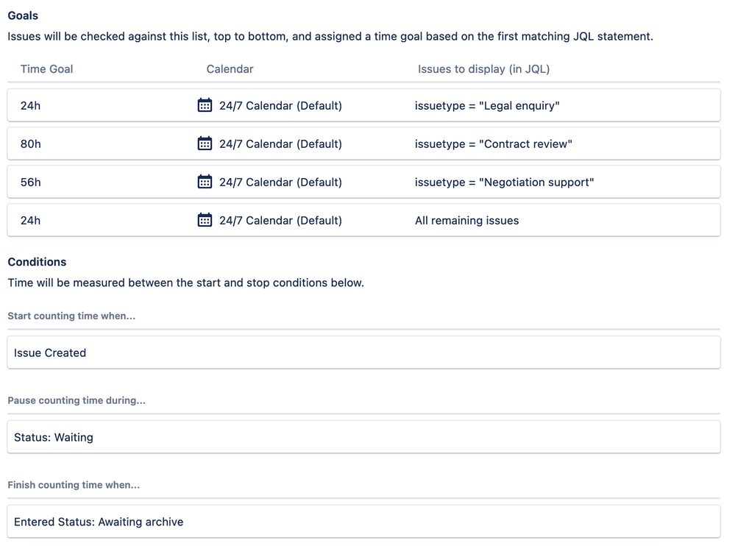This screenshot has width=735, height=546.
Task: Click calendar icon in All remaining issues row
Action: coord(205,220)
